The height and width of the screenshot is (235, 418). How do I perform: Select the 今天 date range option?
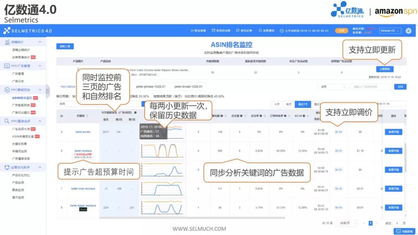(x=277, y=104)
